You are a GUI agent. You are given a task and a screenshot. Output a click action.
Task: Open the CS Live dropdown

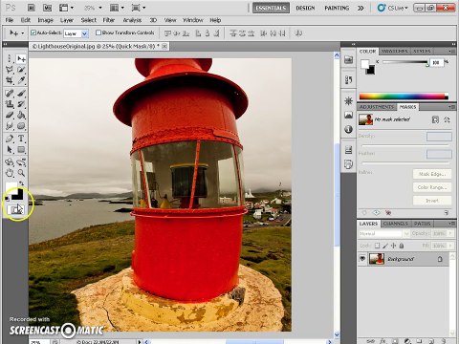393,8
